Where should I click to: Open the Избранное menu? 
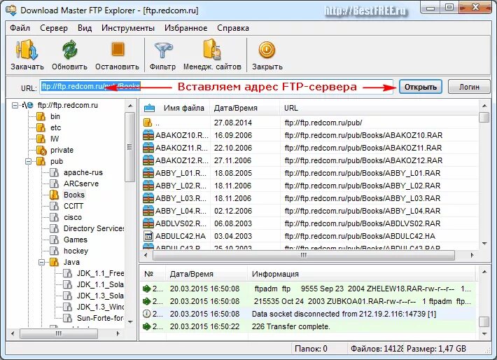185,28
